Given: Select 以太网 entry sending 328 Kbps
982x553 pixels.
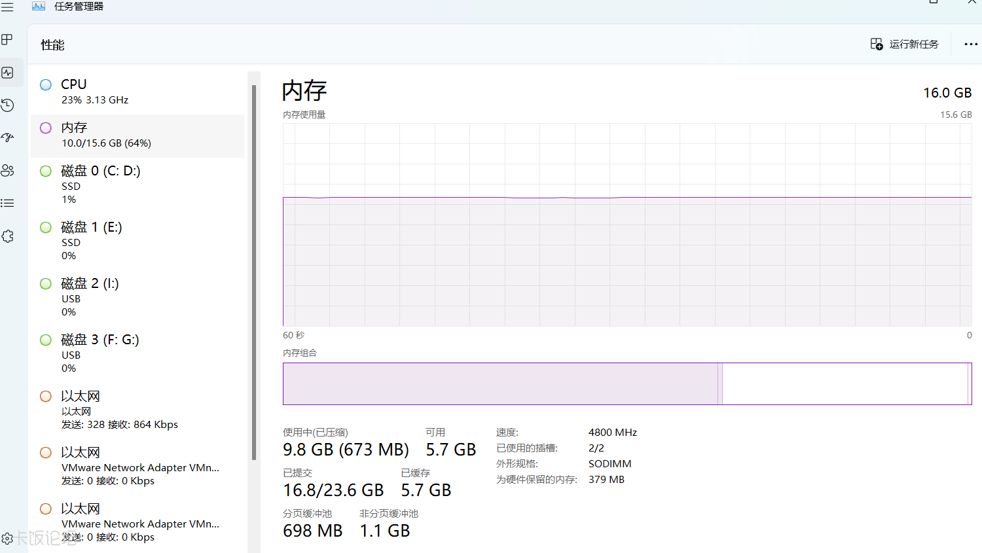Looking at the screenshot, I should (x=137, y=410).
